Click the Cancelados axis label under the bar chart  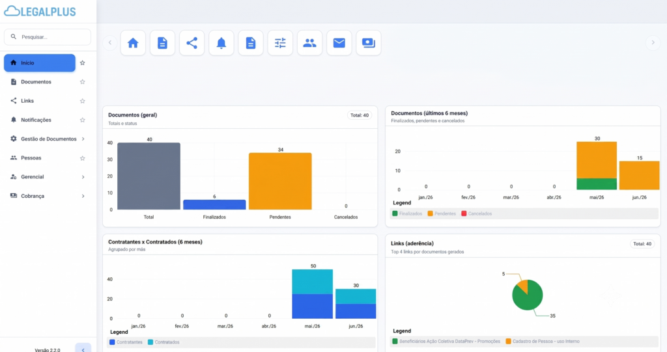[x=346, y=217]
